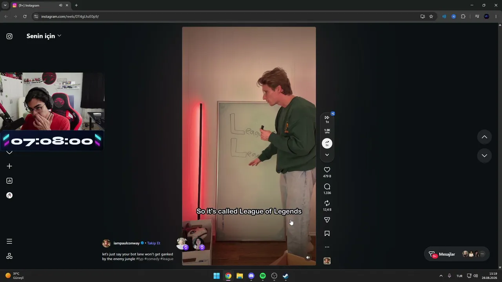Open the Windows Start menu

pyautogui.click(x=216, y=276)
